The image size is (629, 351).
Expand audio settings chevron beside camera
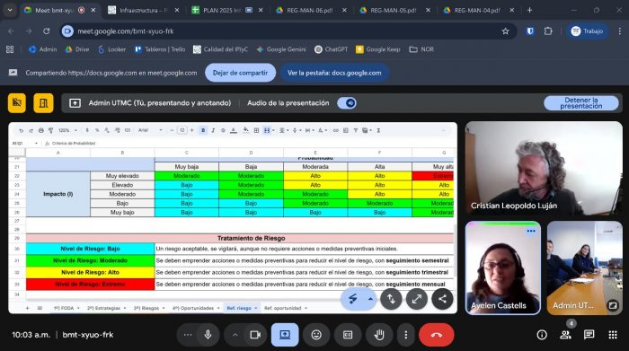click(x=235, y=335)
